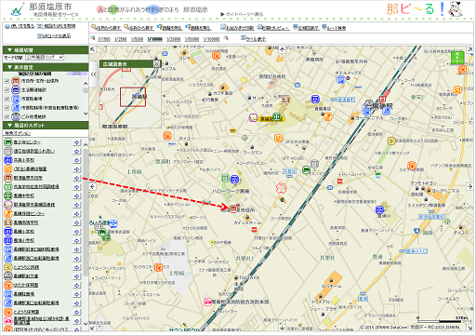Screen dimensions: 476x336
Task: Open ルート検索 route search tool
Action: click(x=334, y=28)
